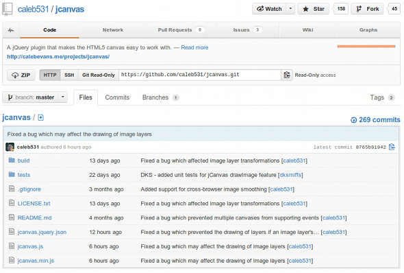The width and height of the screenshot is (404, 273).
Task: Click jcanvas breadcrumb link
Action: pyautogui.click(x=16, y=117)
